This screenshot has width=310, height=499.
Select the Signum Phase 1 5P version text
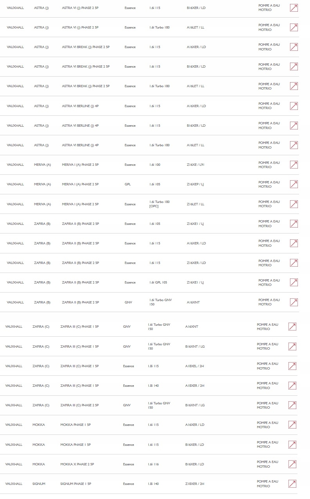coord(76,484)
